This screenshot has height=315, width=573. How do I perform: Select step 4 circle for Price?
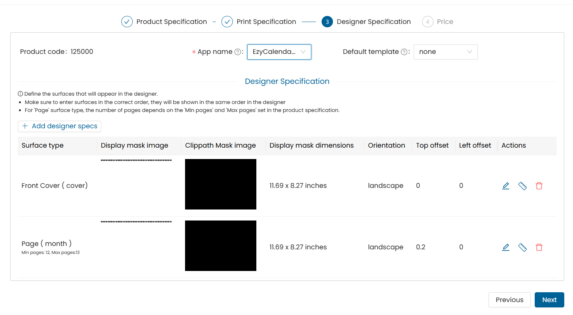(427, 22)
